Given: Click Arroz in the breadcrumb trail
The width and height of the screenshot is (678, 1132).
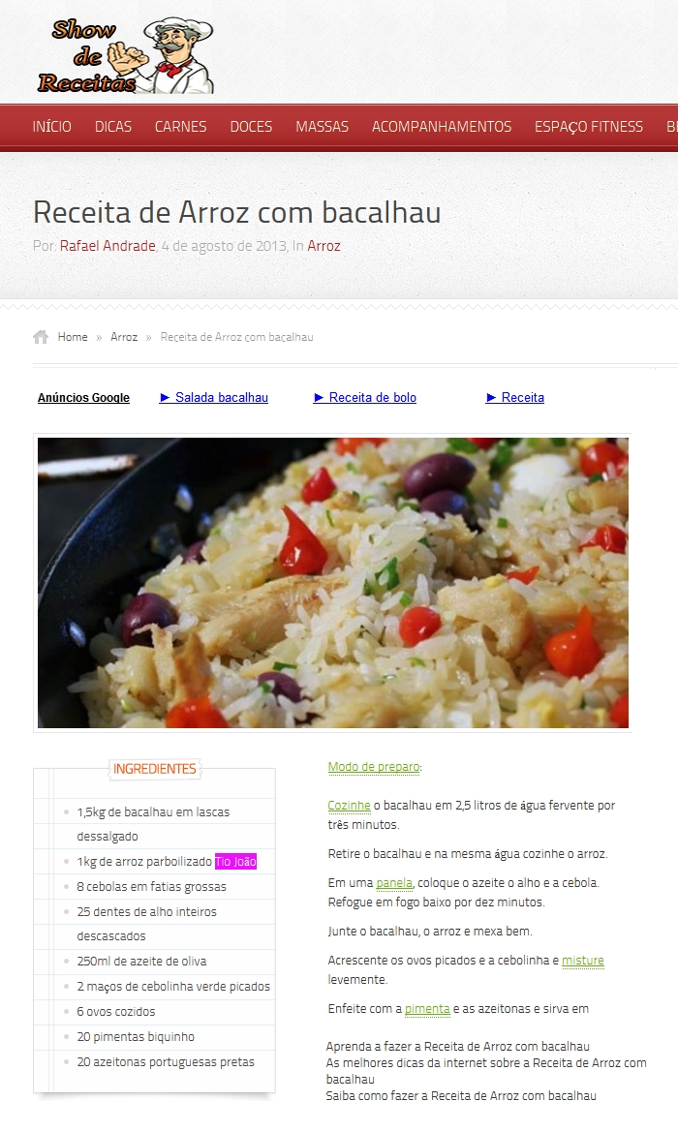Looking at the screenshot, I should pyautogui.click(x=124, y=337).
